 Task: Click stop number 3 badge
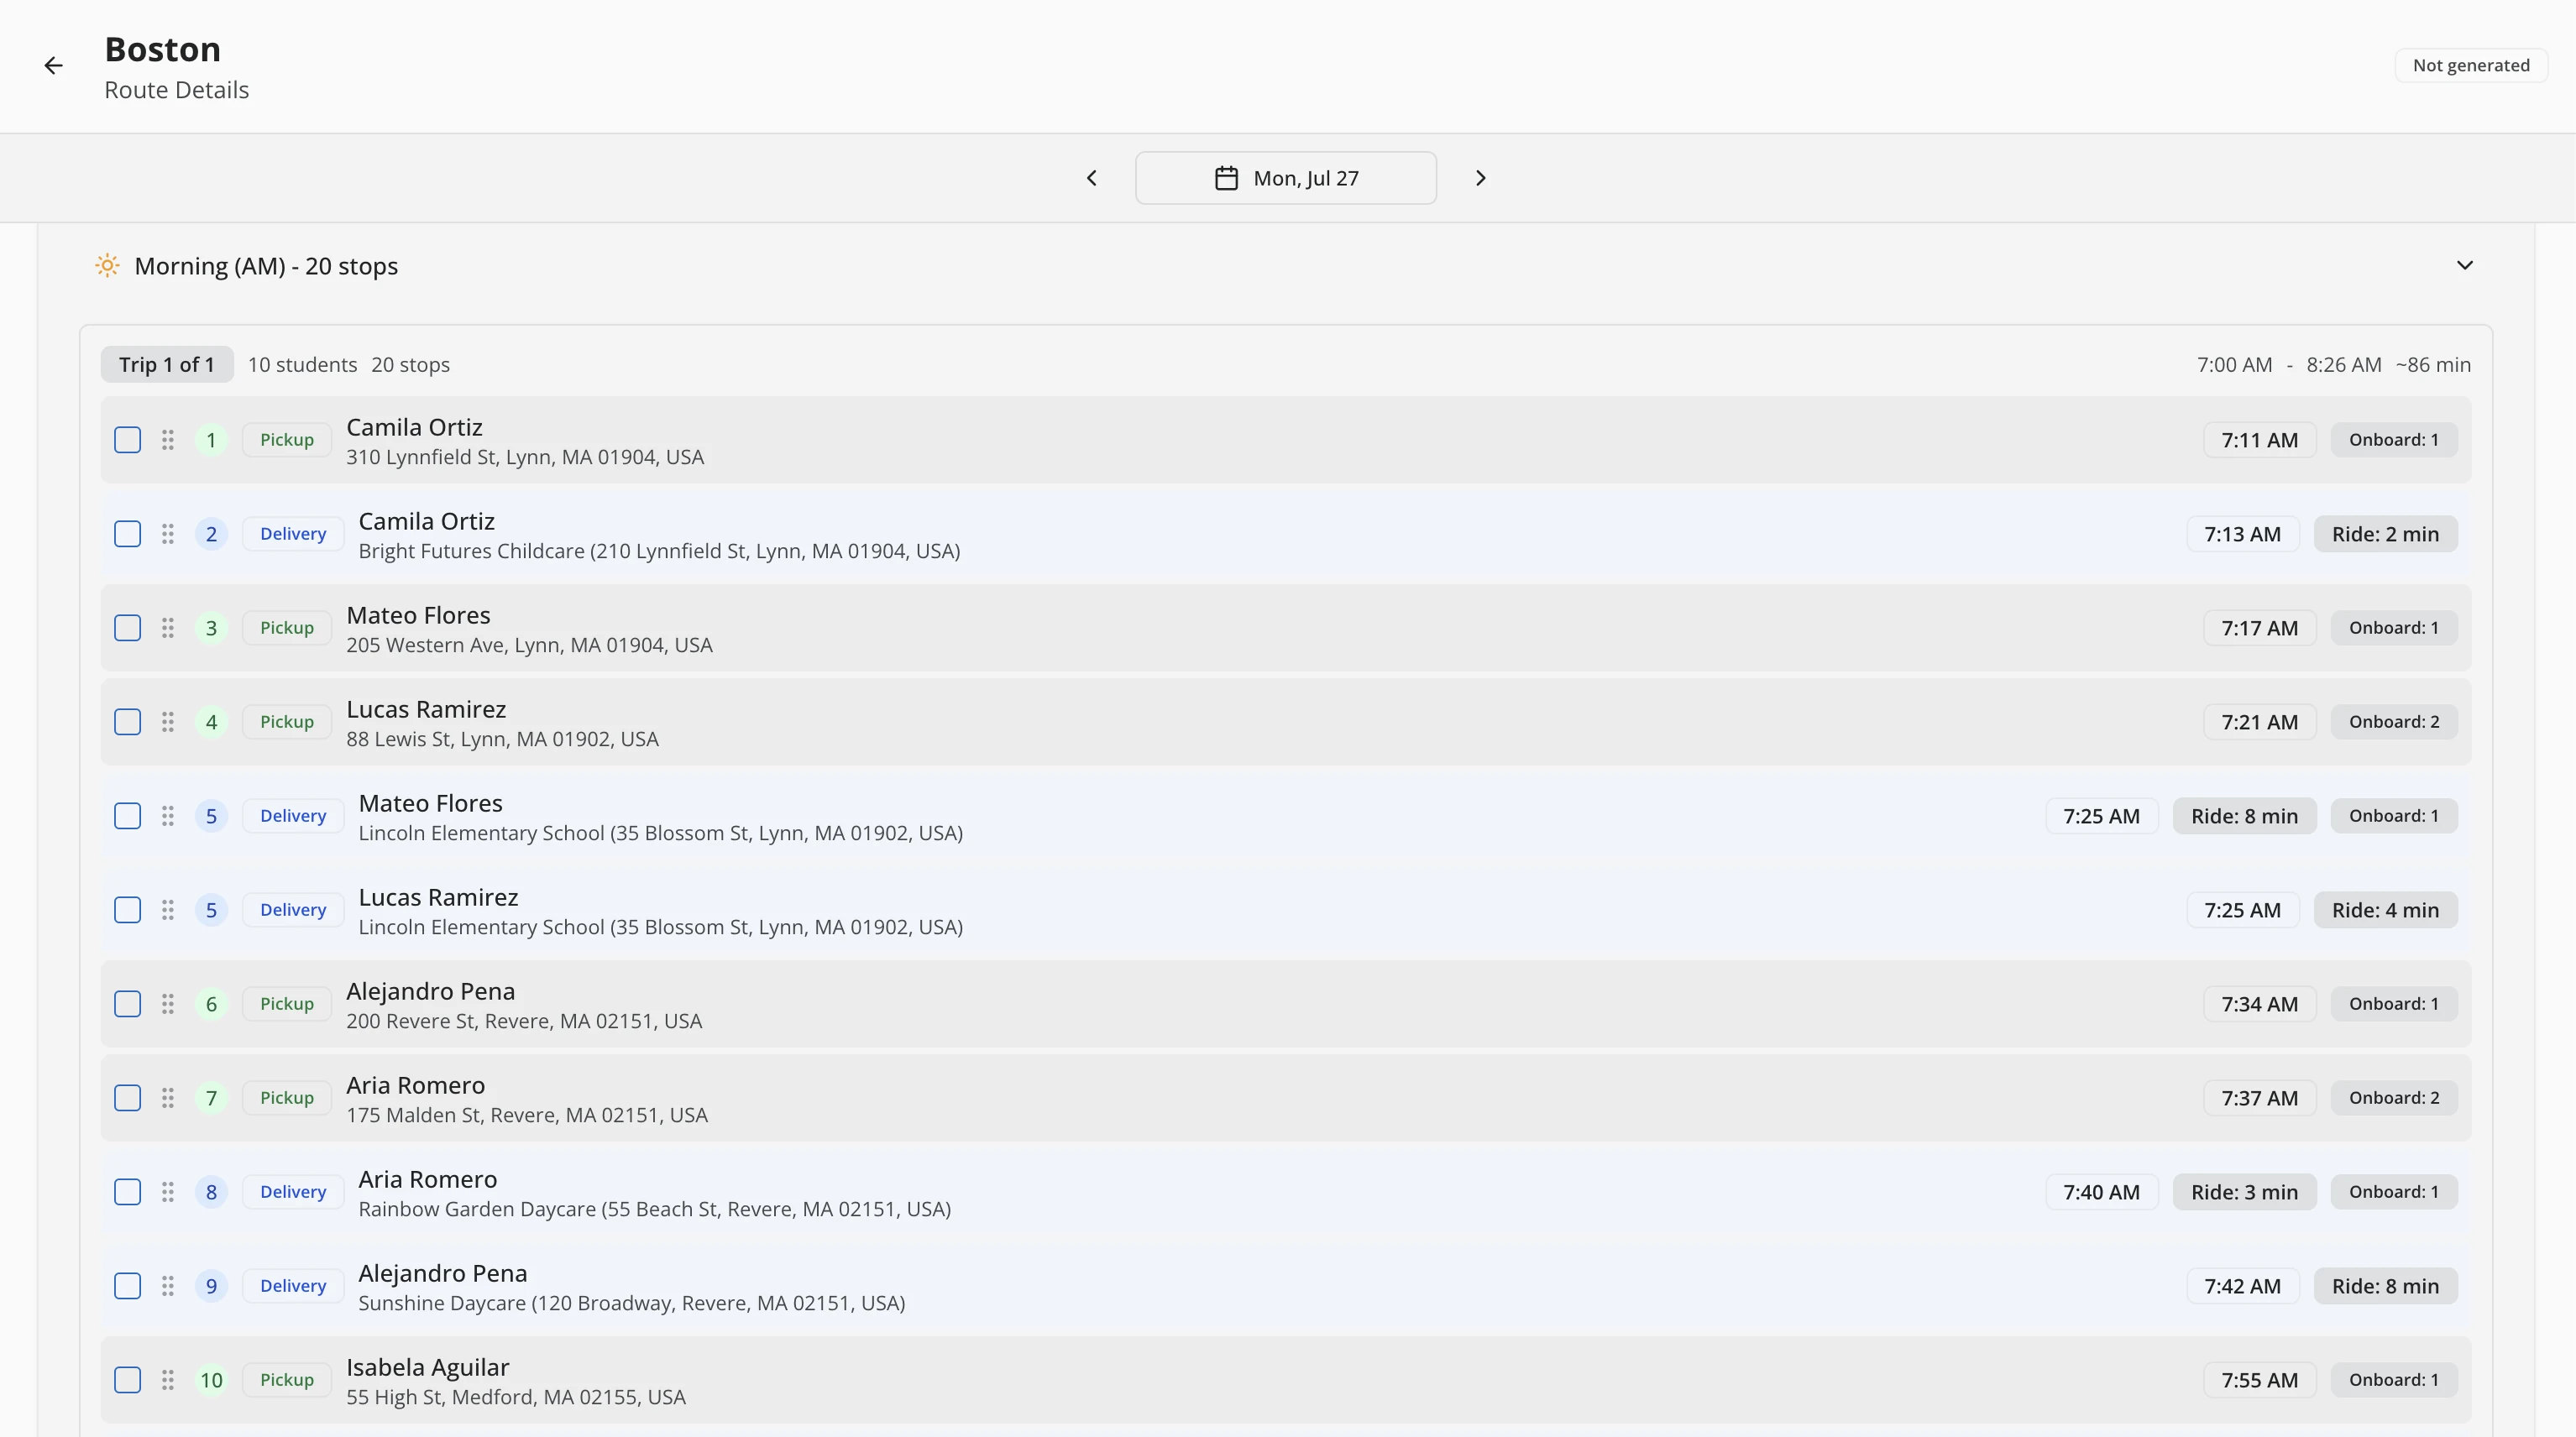click(211, 628)
